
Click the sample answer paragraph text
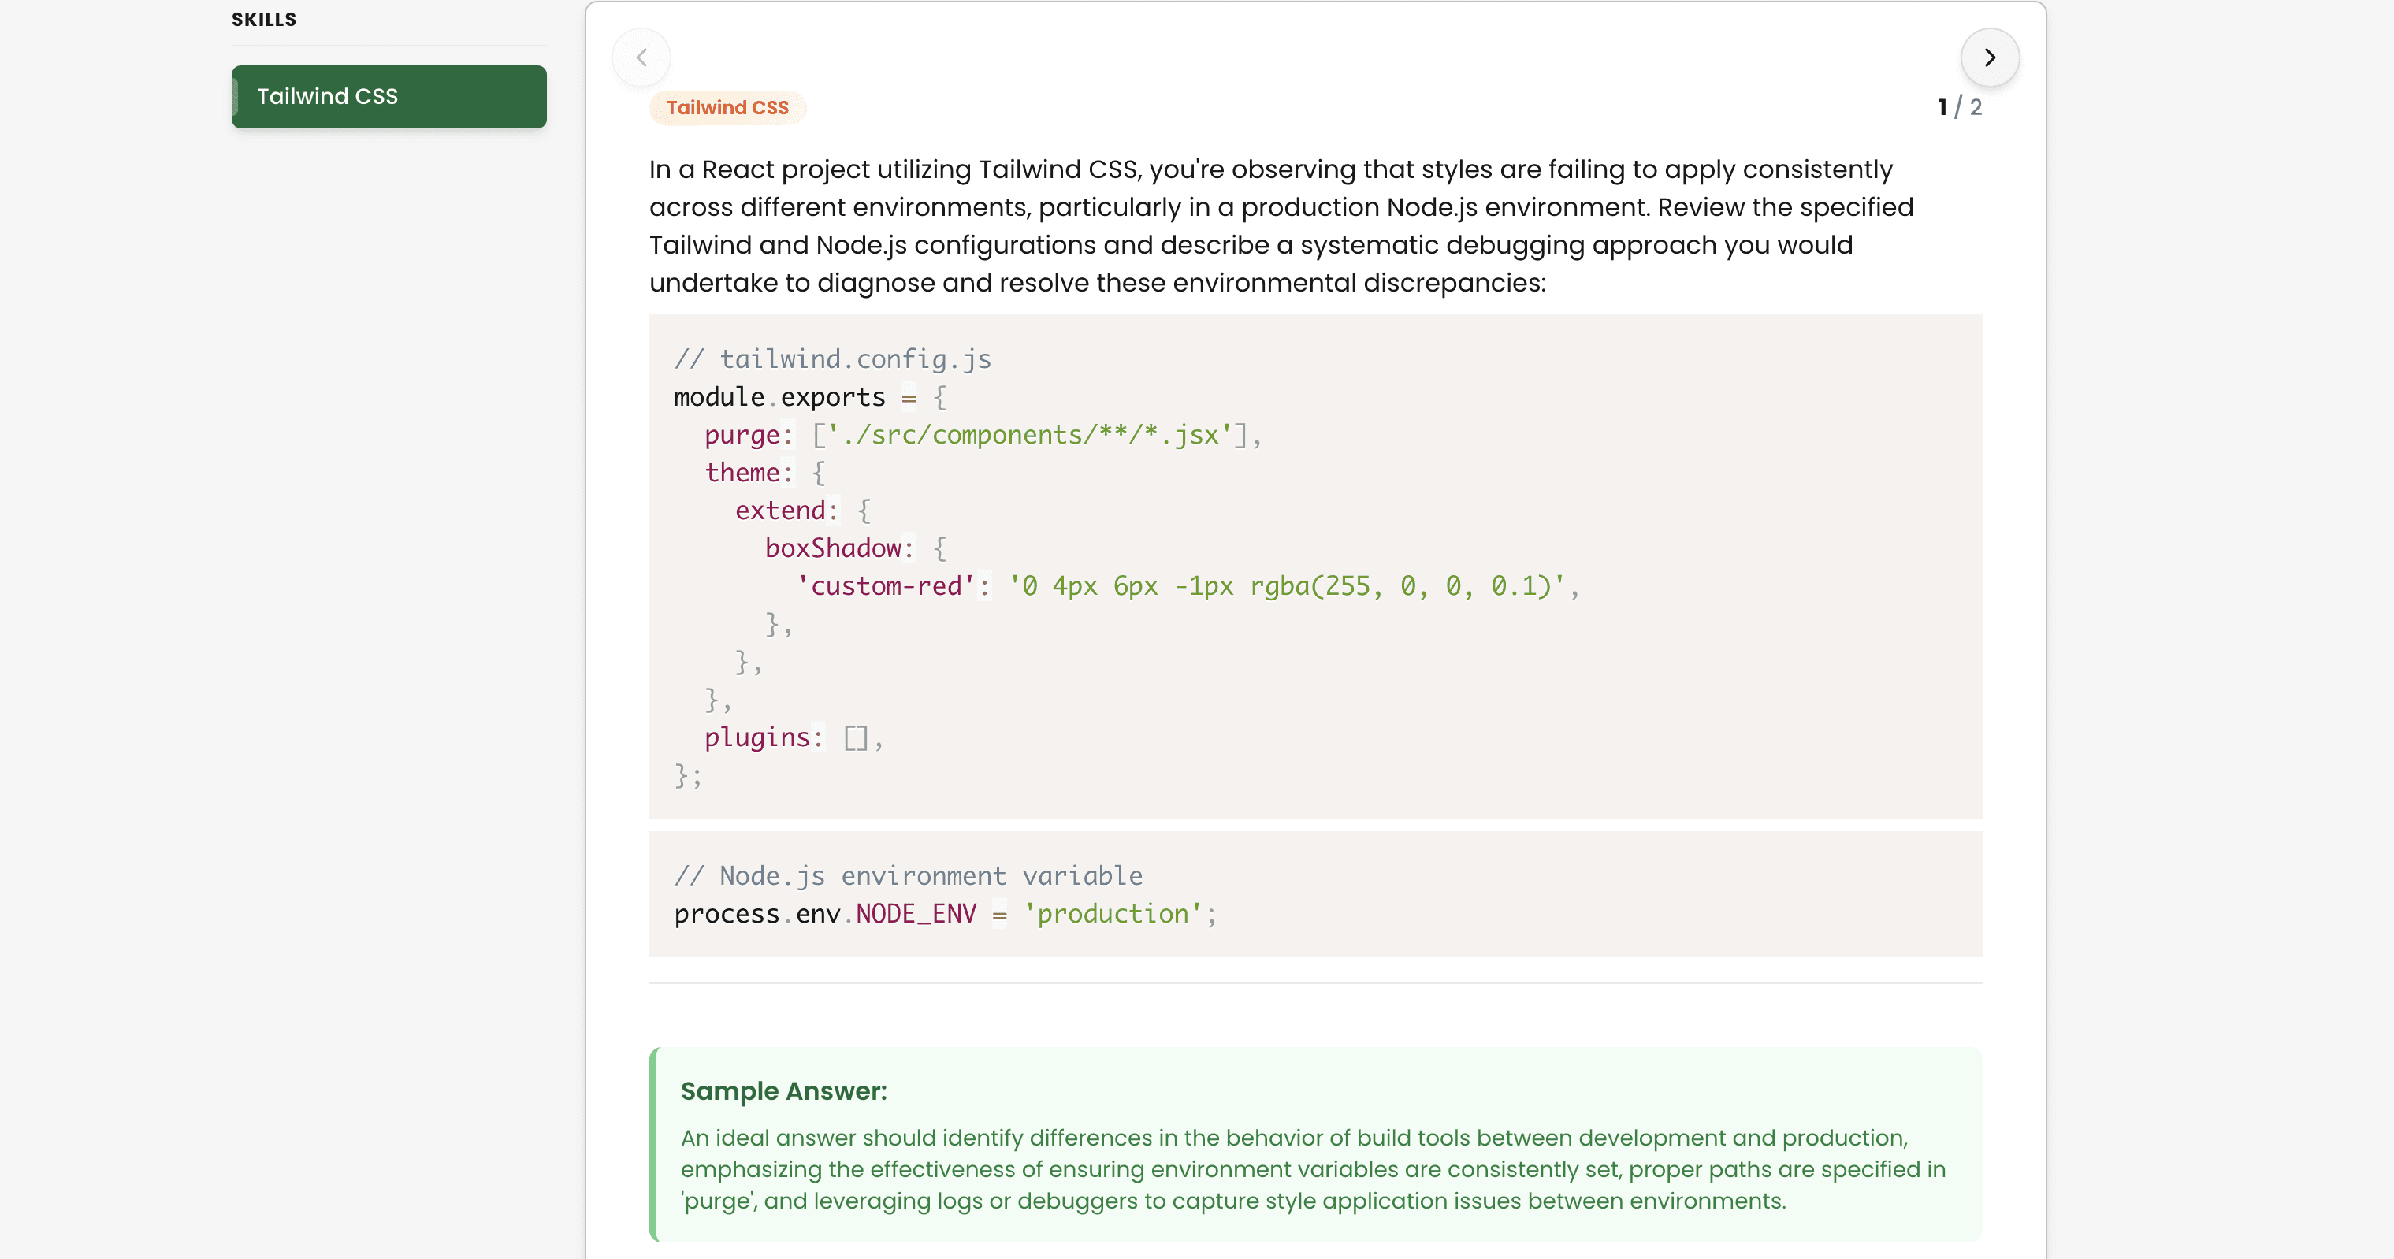click(1312, 1169)
